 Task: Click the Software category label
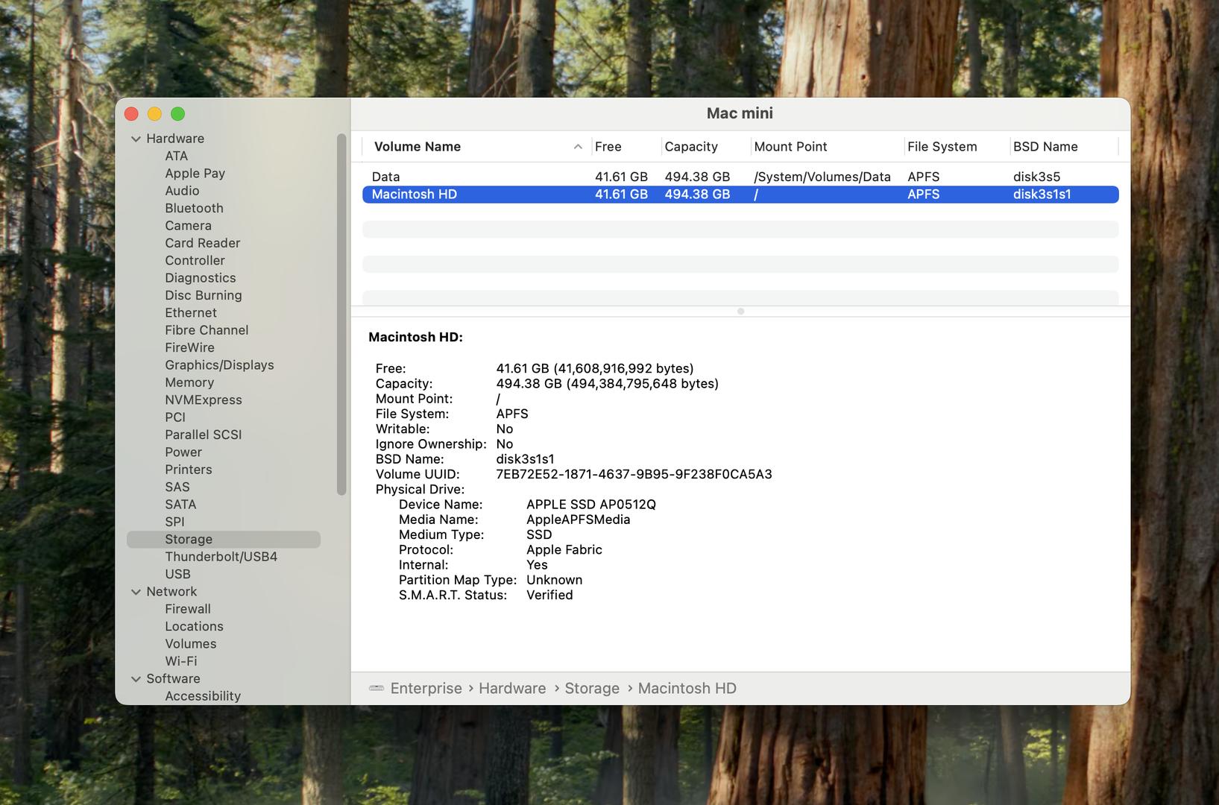173,679
